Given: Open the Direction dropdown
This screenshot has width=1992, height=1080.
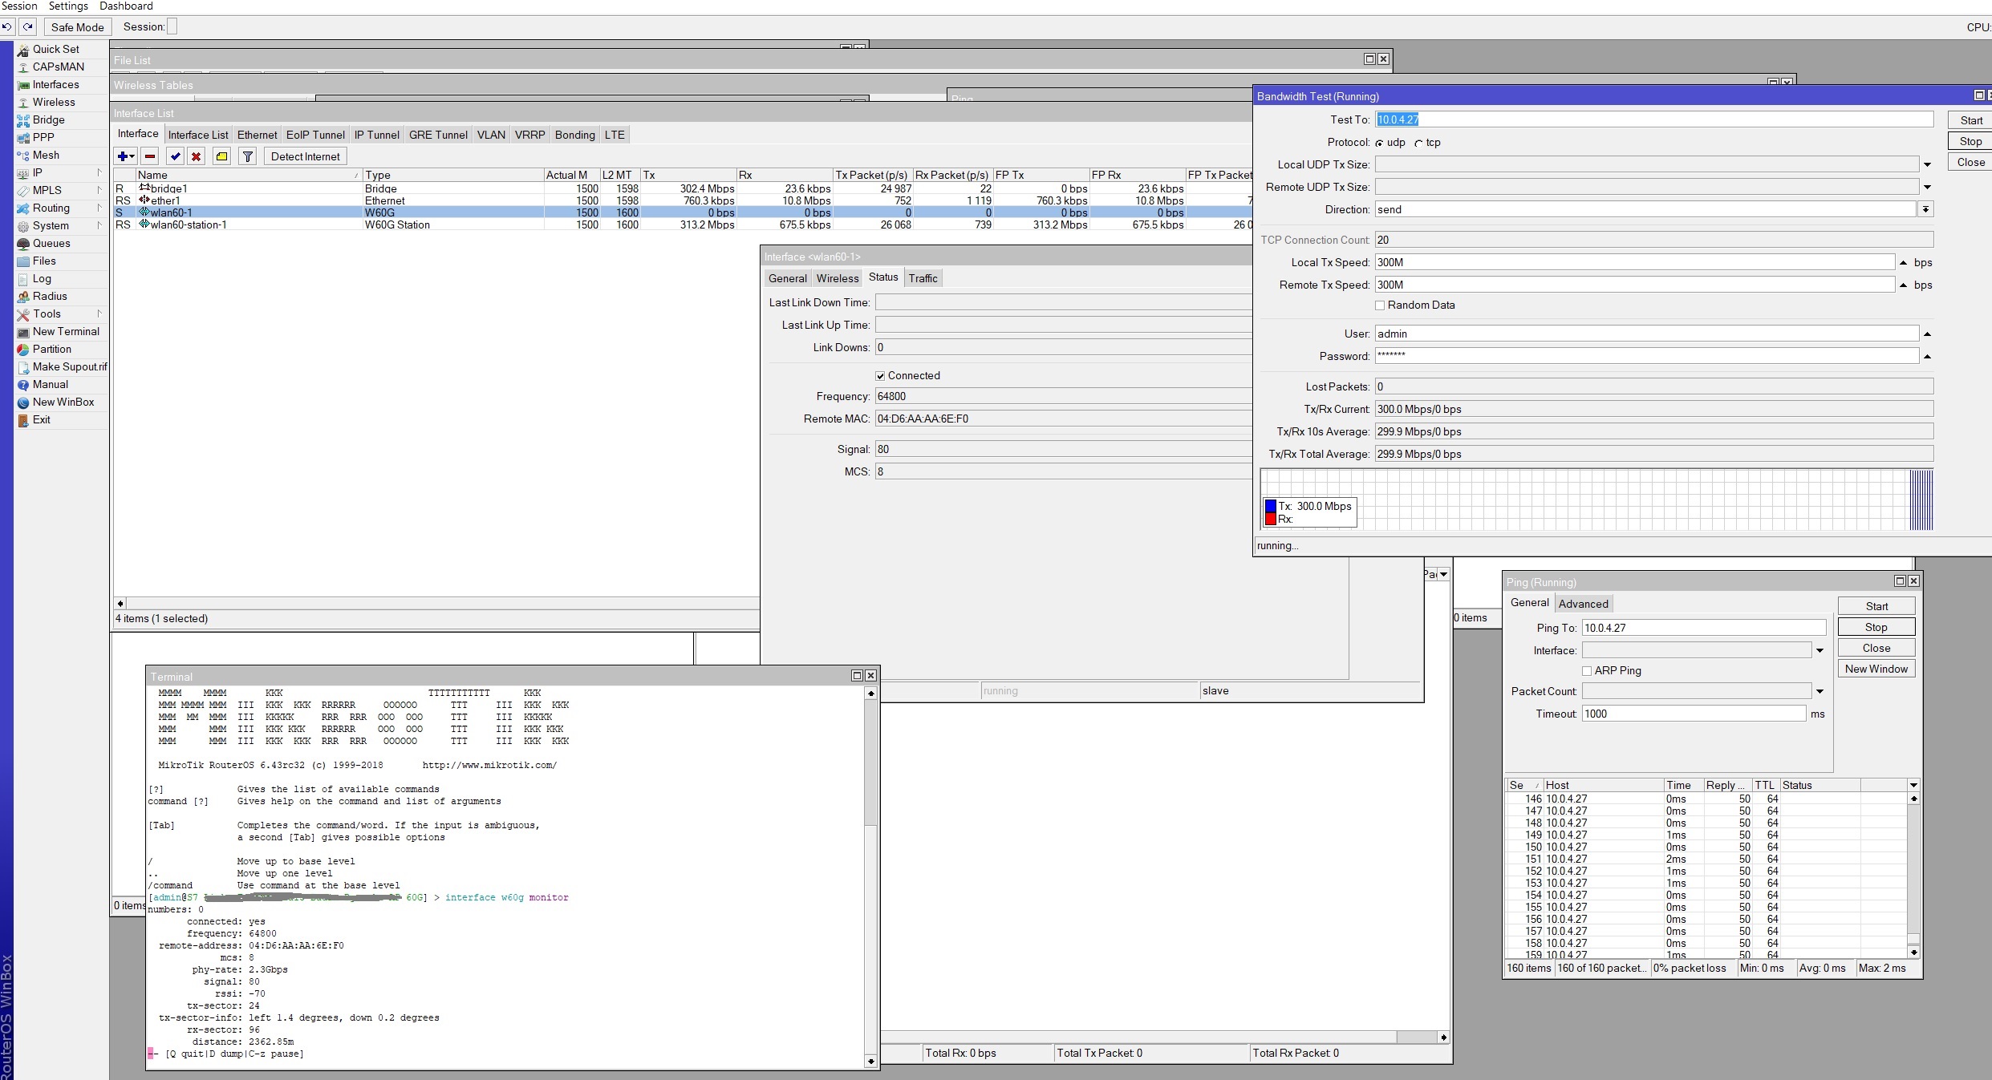Looking at the screenshot, I should click(1925, 209).
